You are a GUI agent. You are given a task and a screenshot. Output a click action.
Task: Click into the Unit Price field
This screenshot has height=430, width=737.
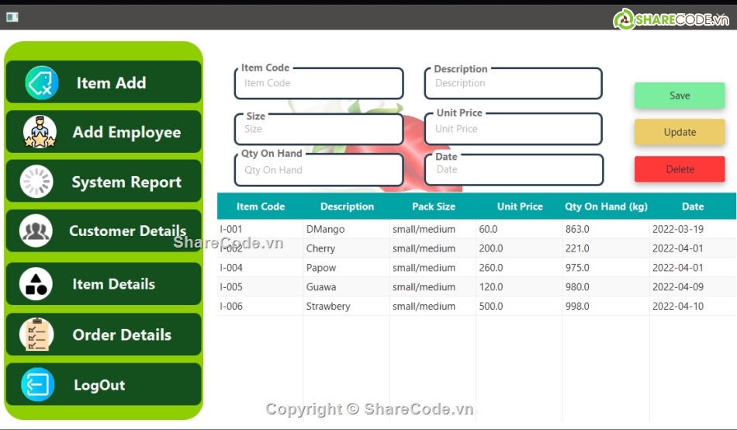click(513, 130)
